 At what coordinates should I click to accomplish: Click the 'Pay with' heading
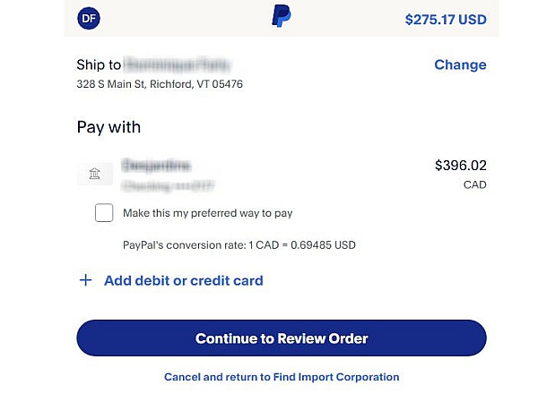click(108, 127)
